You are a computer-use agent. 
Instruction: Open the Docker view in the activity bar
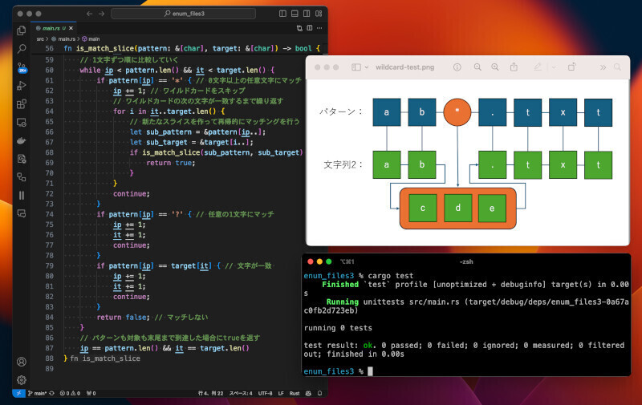pos(22,140)
